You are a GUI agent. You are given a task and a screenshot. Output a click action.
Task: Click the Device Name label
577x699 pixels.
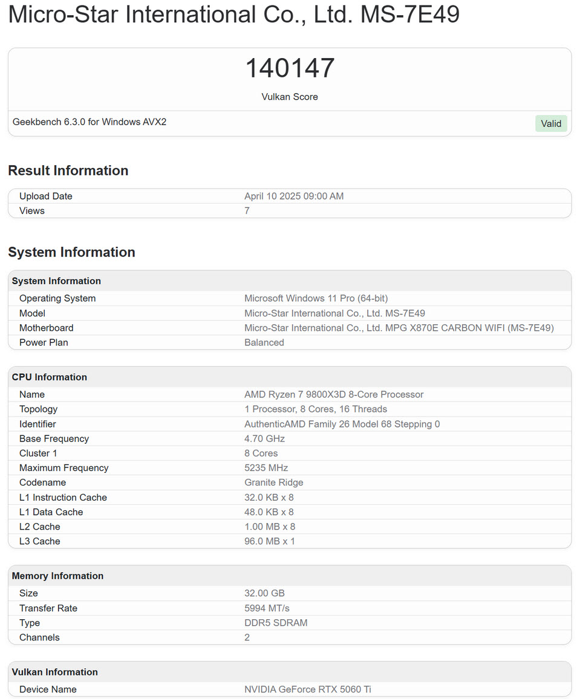coord(48,689)
